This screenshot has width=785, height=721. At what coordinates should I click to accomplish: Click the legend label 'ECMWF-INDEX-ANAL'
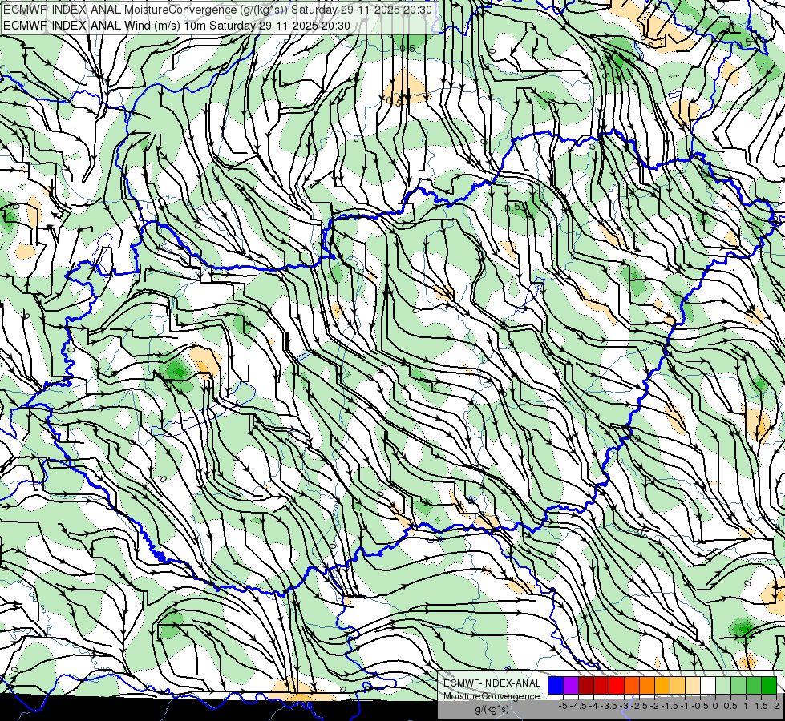pyautogui.click(x=492, y=683)
